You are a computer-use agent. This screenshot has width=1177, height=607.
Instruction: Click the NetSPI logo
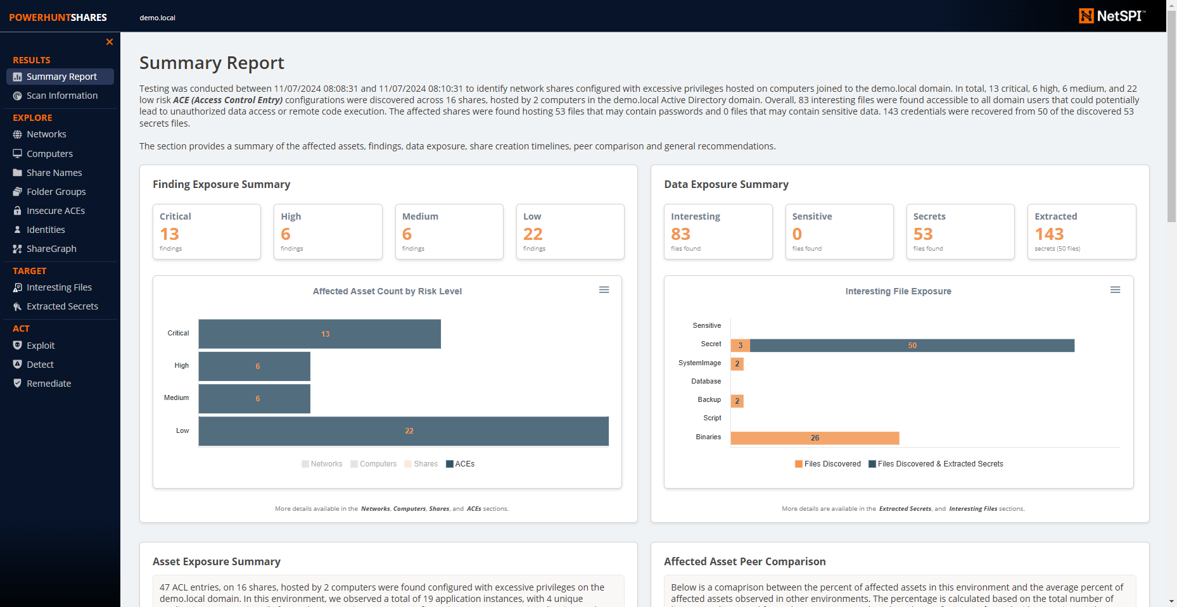point(1112,16)
